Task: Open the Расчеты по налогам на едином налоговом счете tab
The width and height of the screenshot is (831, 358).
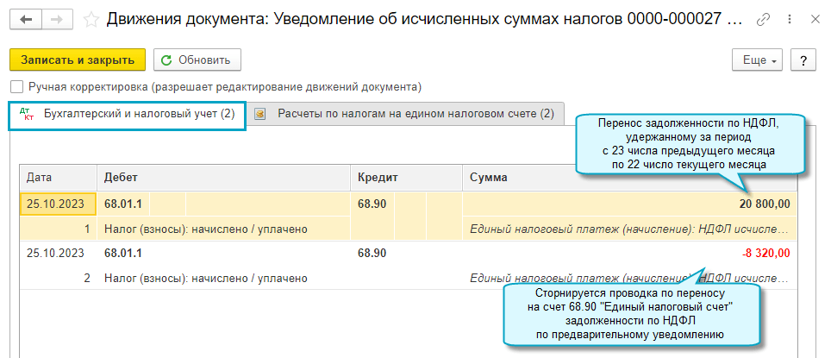Action: coord(405,114)
